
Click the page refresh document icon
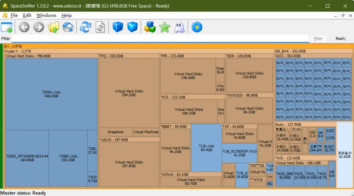tap(100, 27)
